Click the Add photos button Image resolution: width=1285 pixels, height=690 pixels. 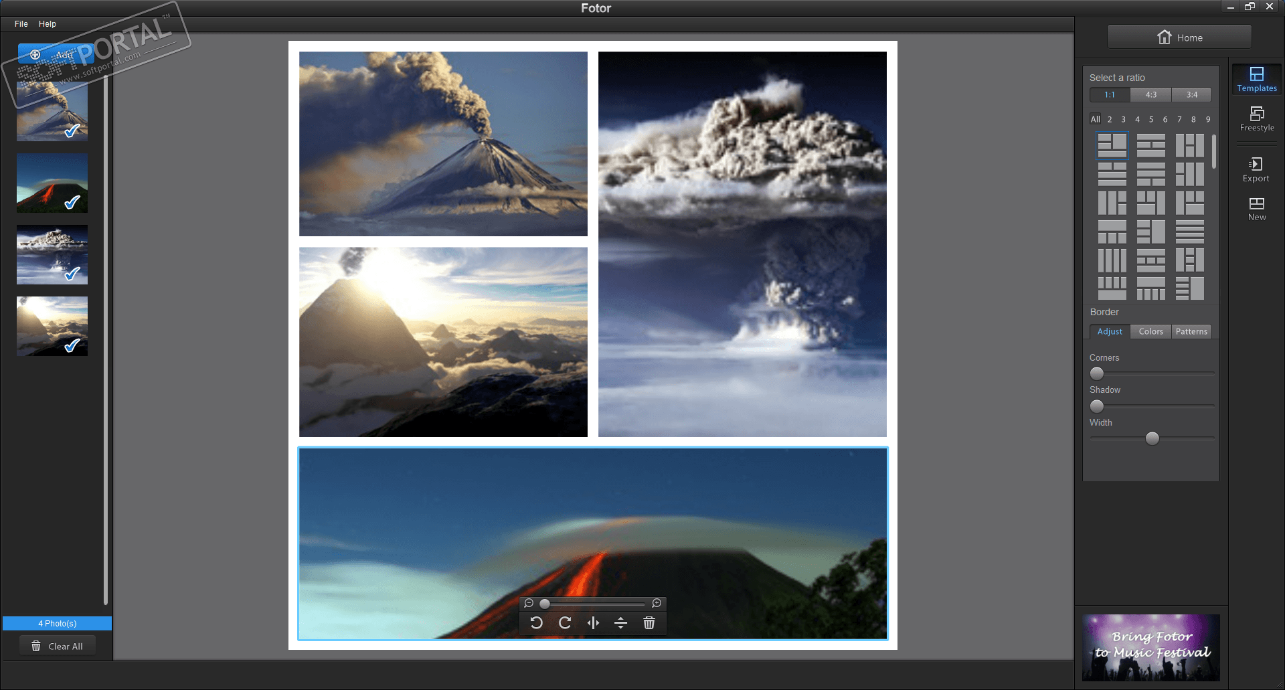56,54
